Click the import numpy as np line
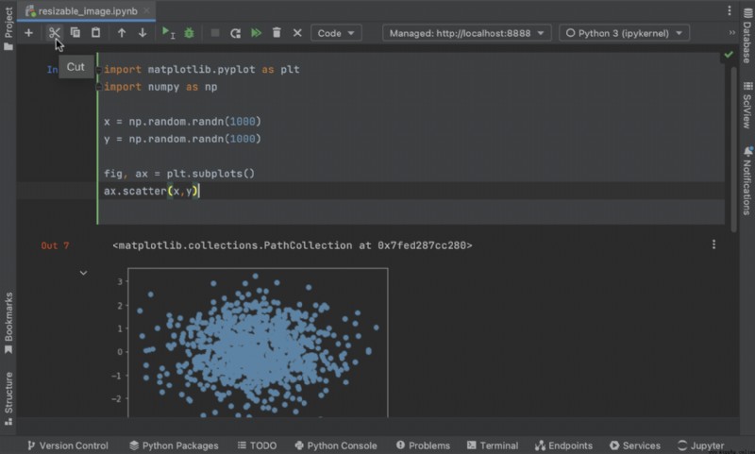Image resolution: width=755 pixels, height=454 pixels. coord(160,87)
